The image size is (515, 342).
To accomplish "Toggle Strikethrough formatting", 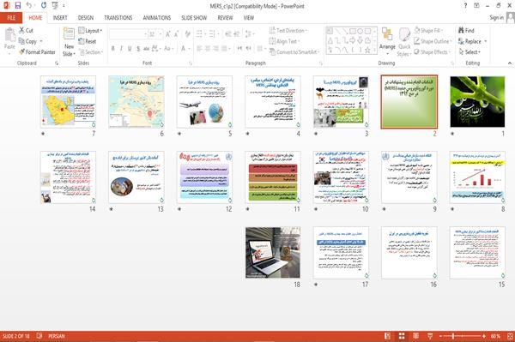I will [x=146, y=49].
